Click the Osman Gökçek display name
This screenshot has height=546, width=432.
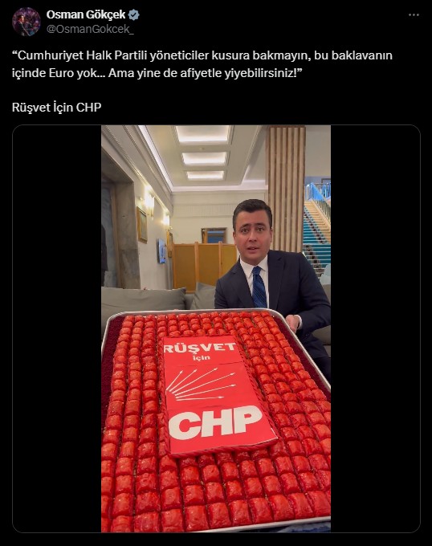coord(86,14)
